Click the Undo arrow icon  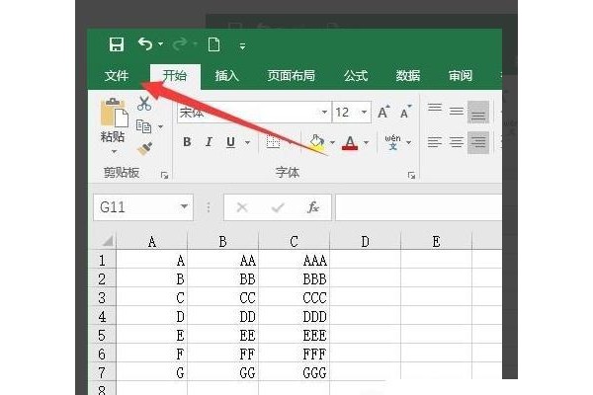145,44
